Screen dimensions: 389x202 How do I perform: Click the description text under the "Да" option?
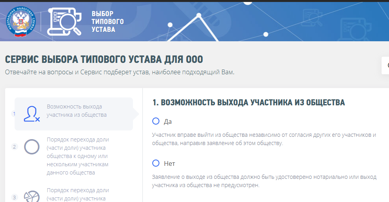click(x=264, y=139)
